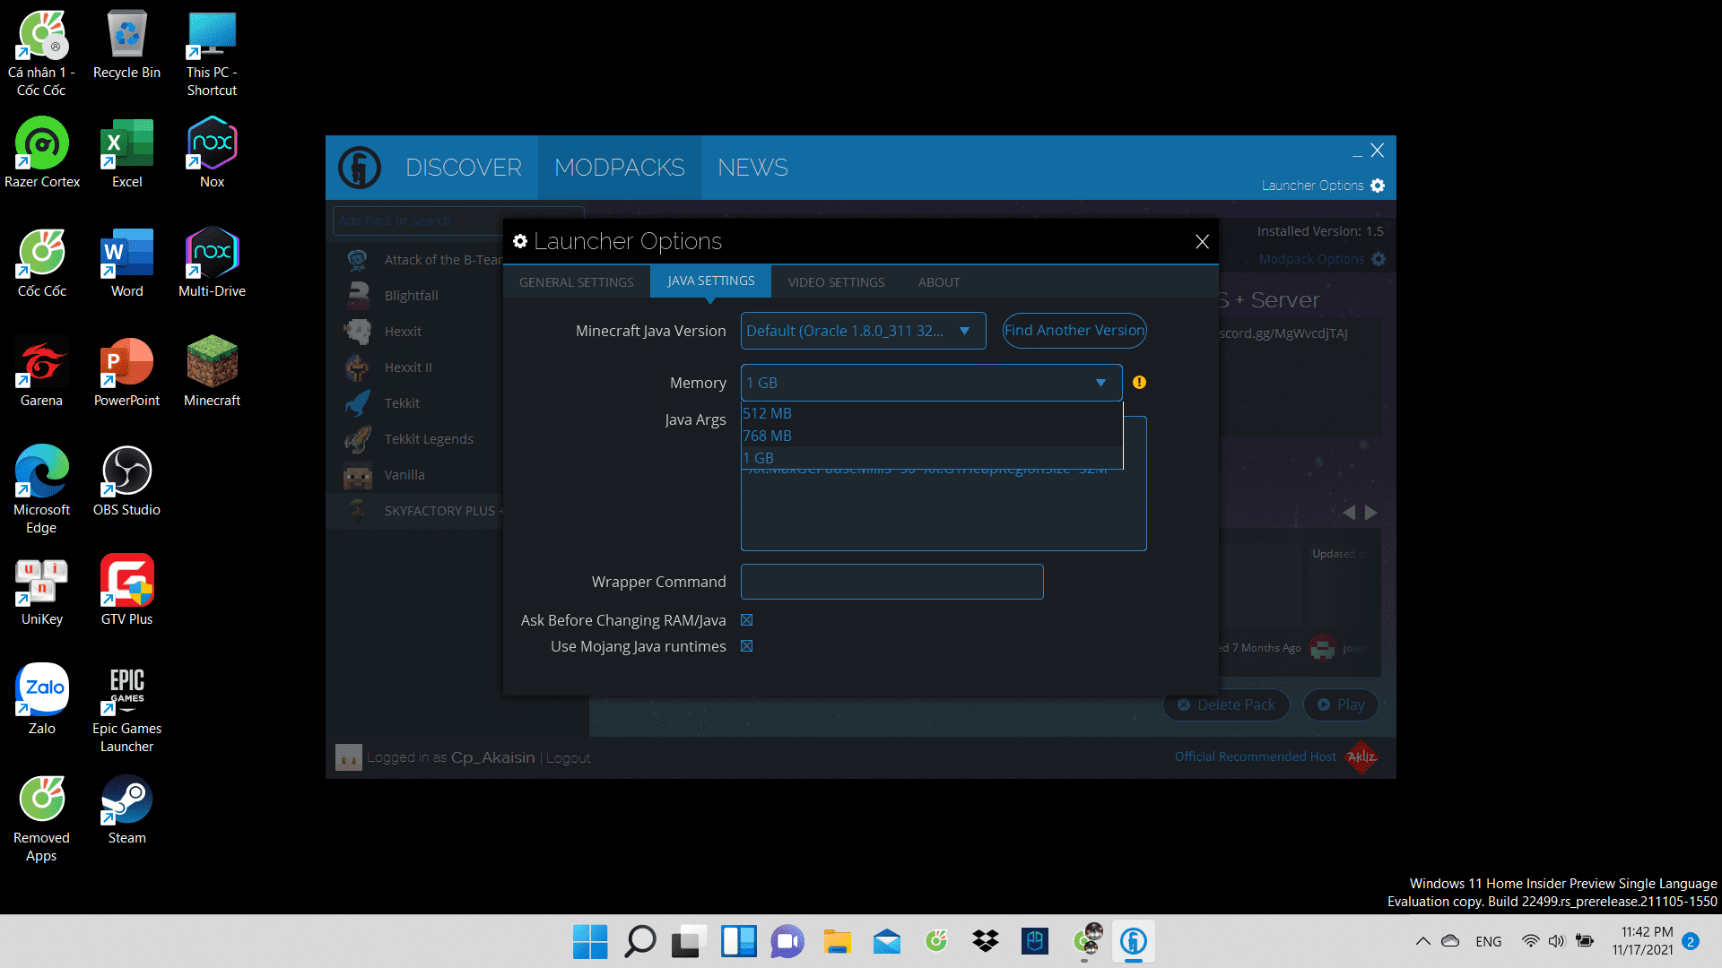
Task: Click Technic Launcher icon in taskbar
Action: click(1133, 941)
